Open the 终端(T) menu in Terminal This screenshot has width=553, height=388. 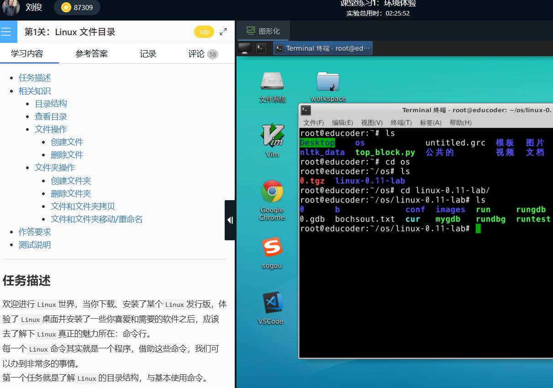pos(401,123)
